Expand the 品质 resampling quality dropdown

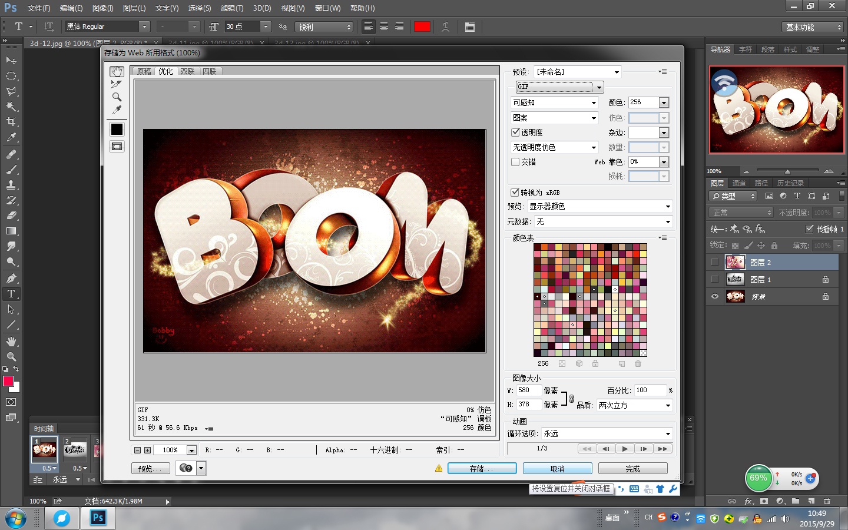(x=634, y=405)
